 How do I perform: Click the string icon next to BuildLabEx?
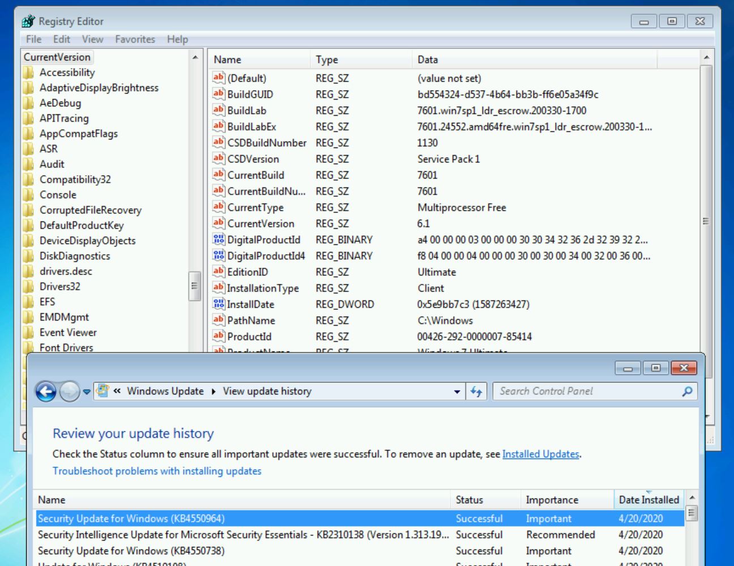[x=219, y=126]
